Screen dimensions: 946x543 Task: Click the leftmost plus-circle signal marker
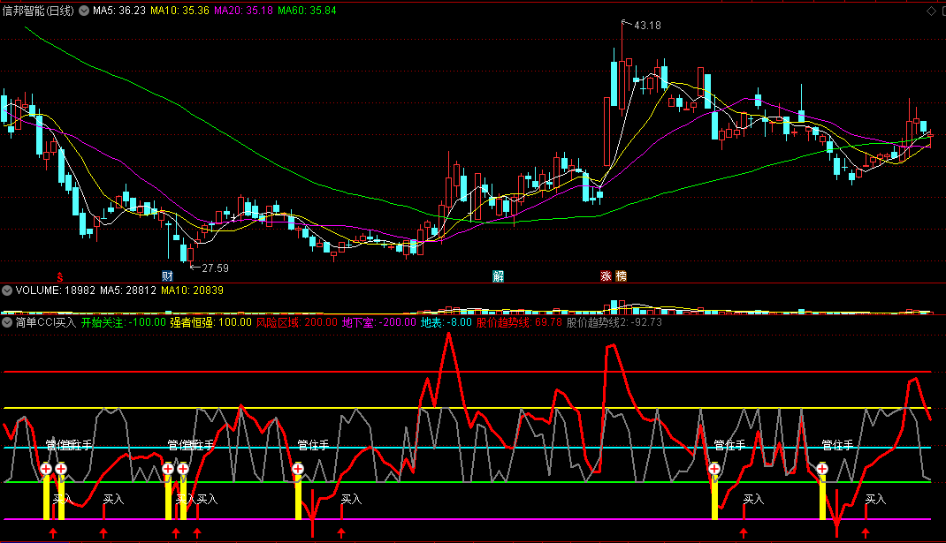[47, 468]
